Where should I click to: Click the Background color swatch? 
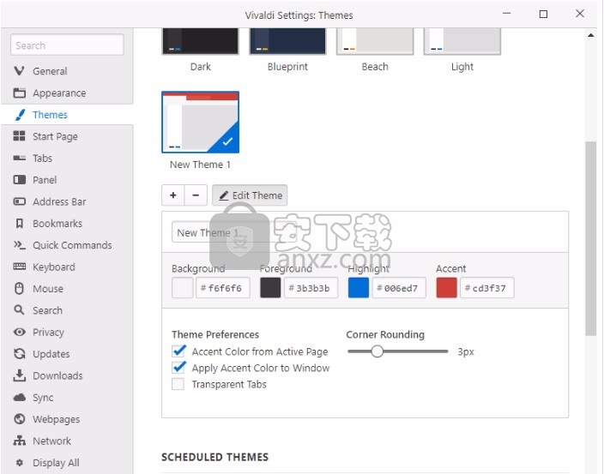coord(182,288)
